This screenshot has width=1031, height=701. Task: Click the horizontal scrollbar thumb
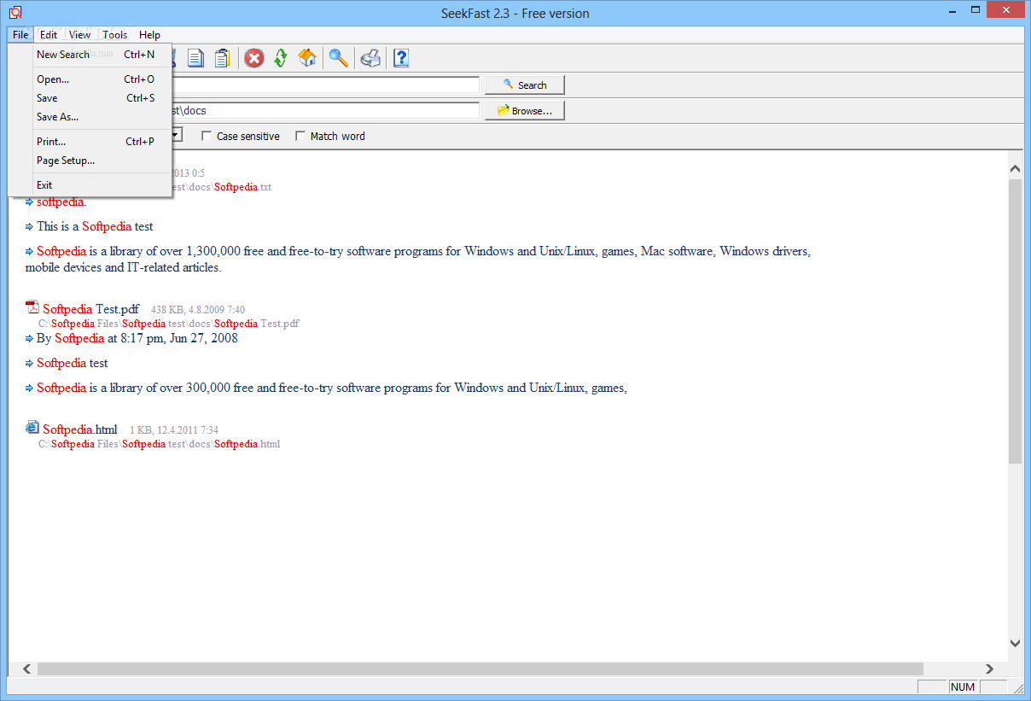(x=480, y=669)
